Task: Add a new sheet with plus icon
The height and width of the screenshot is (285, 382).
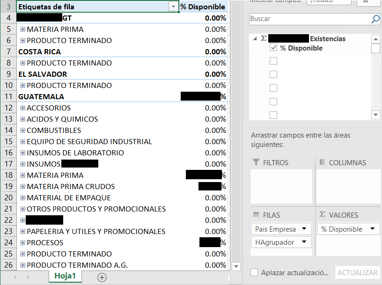Action: [102, 277]
